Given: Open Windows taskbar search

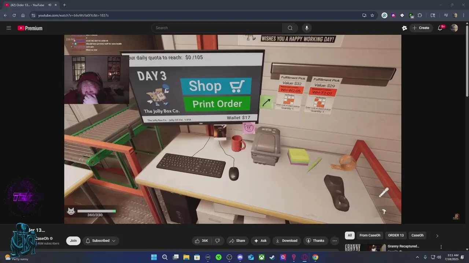Looking at the screenshot, I should click(x=165, y=257).
